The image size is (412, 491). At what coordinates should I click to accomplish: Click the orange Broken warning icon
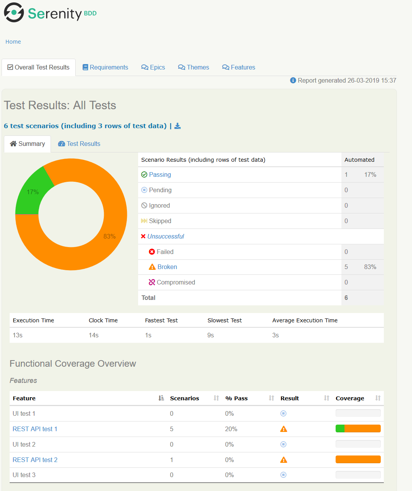(152, 267)
